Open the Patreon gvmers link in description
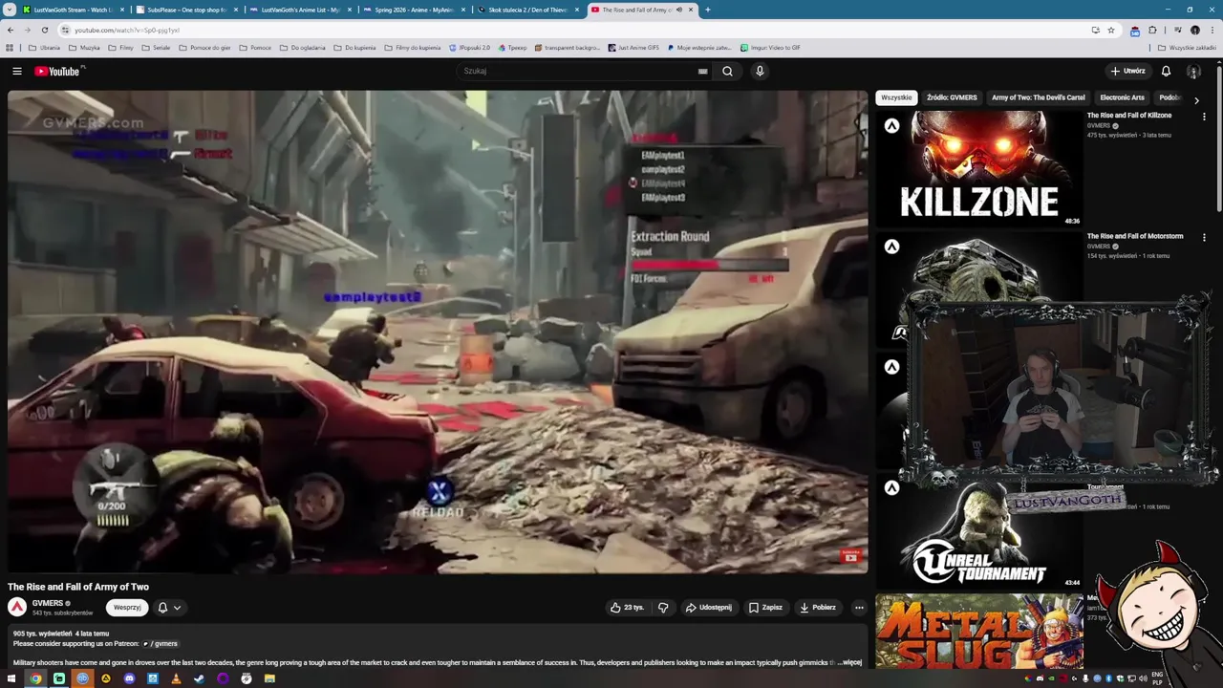Image resolution: width=1223 pixels, height=688 pixels. click(x=161, y=643)
